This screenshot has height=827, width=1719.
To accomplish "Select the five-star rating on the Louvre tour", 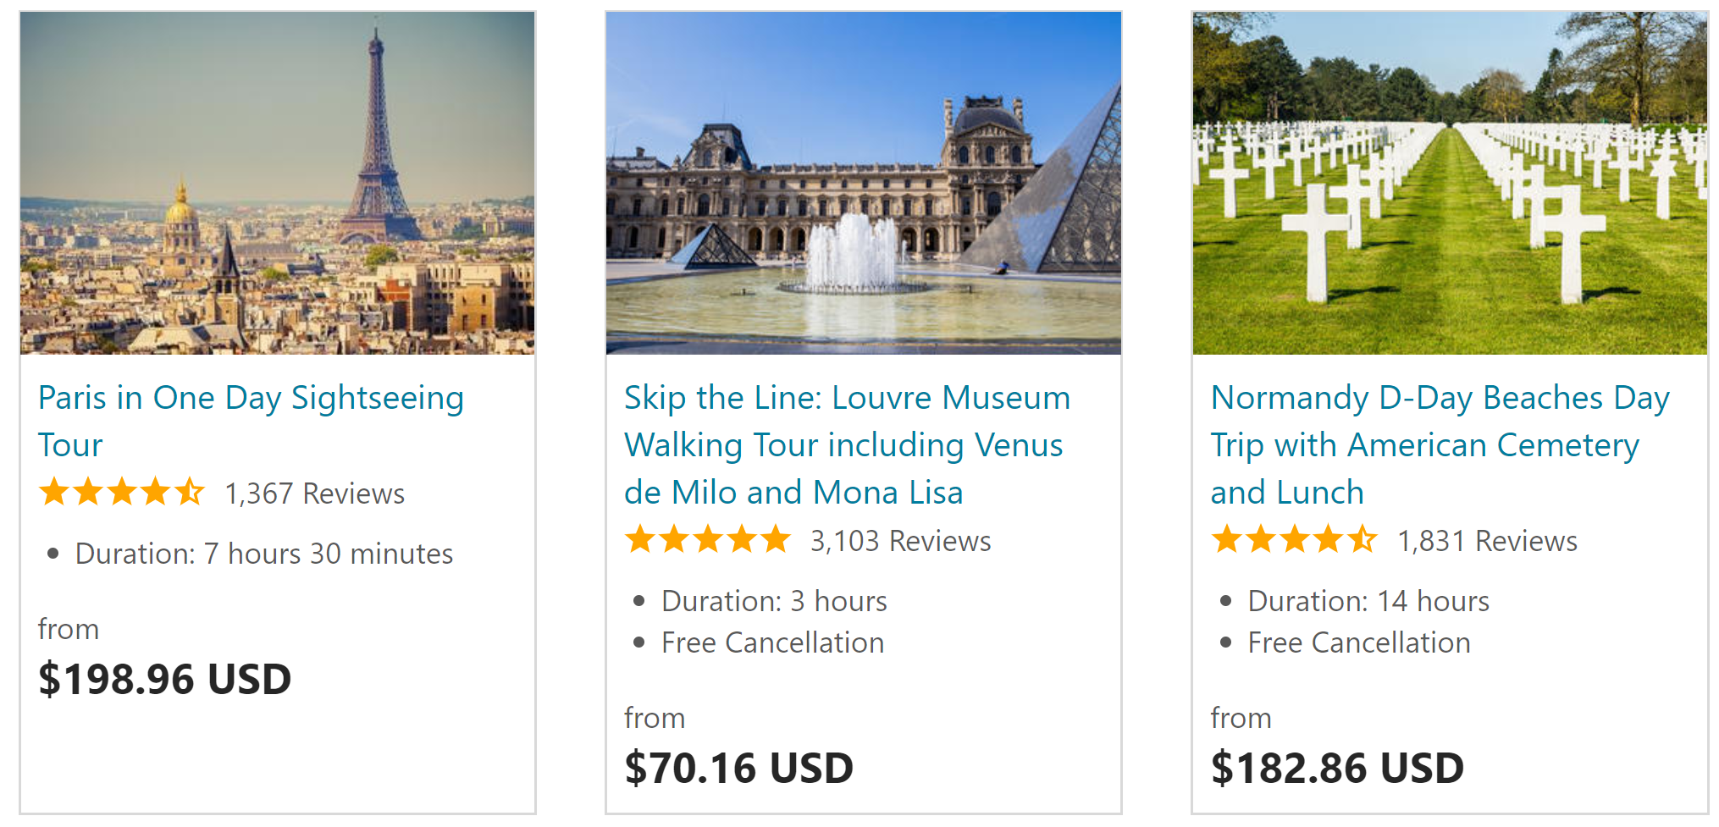I will tap(707, 538).
